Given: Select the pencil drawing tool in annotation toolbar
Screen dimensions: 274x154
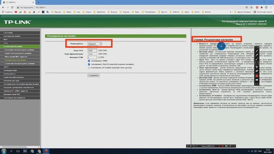Looking at the screenshot, I should tap(257, 51).
